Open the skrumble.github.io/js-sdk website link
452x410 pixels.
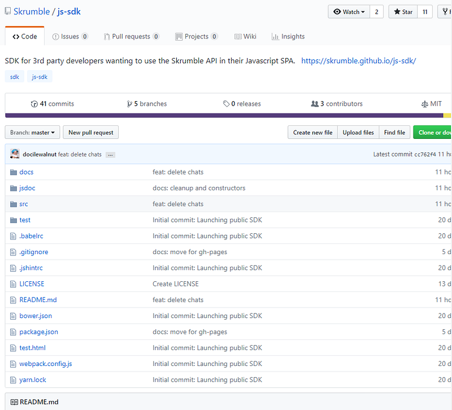tap(359, 61)
